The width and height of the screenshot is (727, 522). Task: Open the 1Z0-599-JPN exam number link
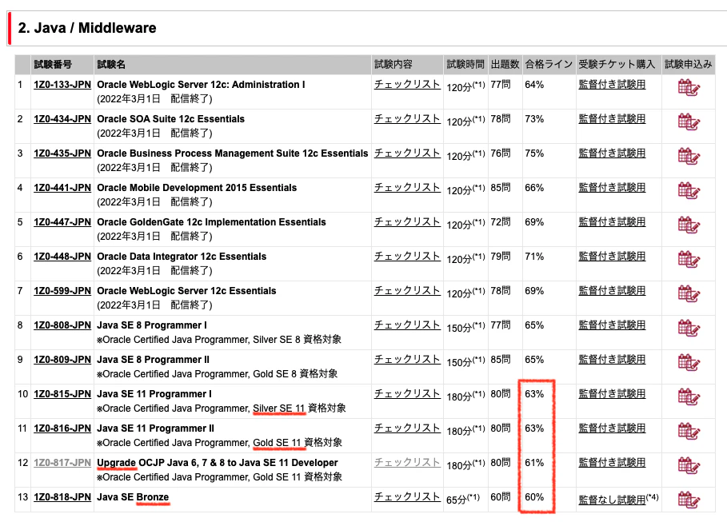62,291
